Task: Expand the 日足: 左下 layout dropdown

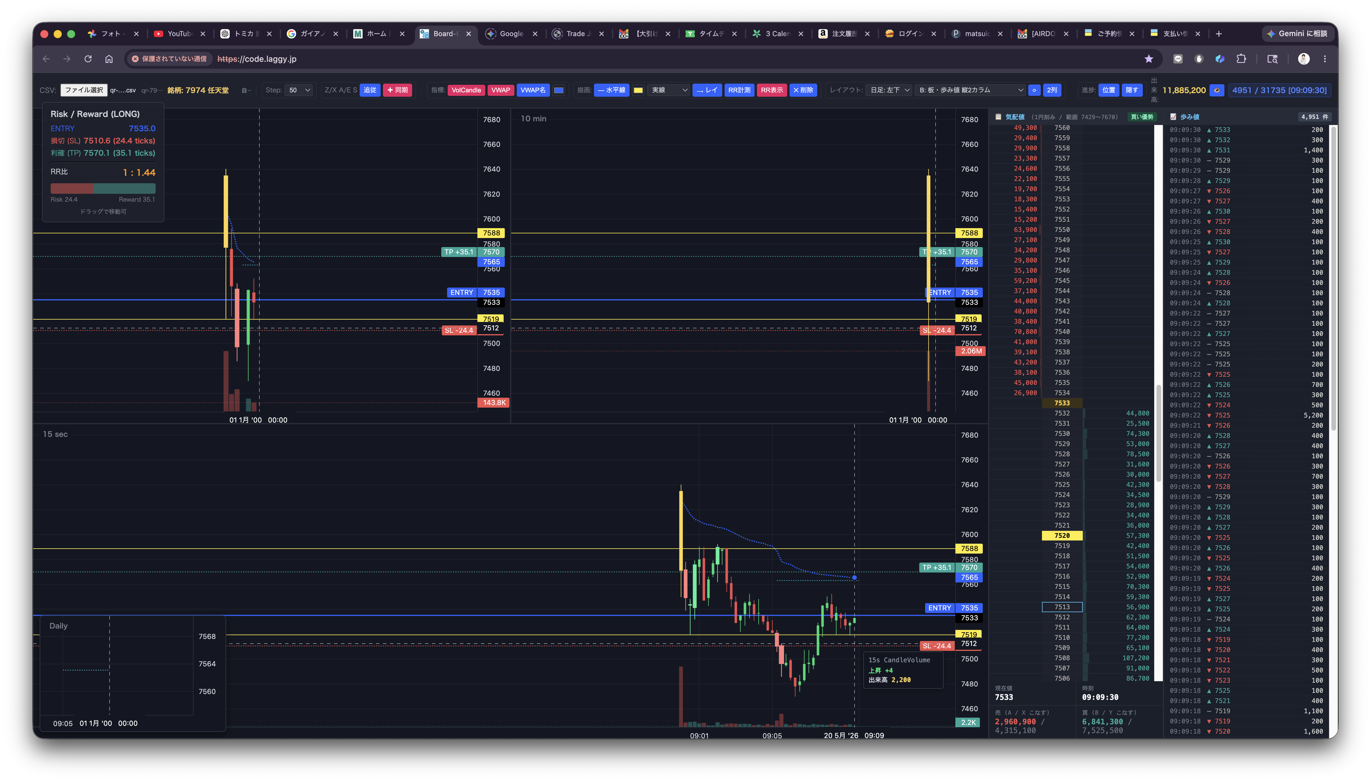Action: pyautogui.click(x=889, y=90)
